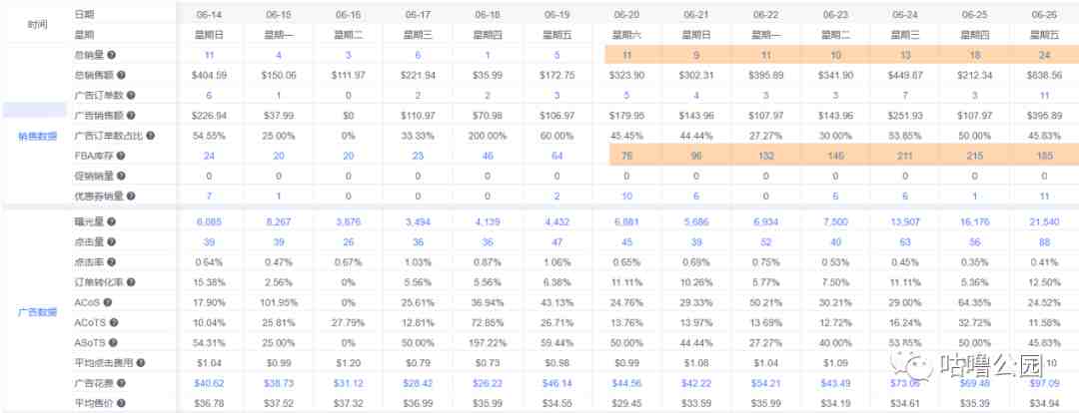This screenshot has height=413, width=1079.
Task: Click the 06-20 优惠券销量 value 10
Action: pyautogui.click(x=626, y=196)
